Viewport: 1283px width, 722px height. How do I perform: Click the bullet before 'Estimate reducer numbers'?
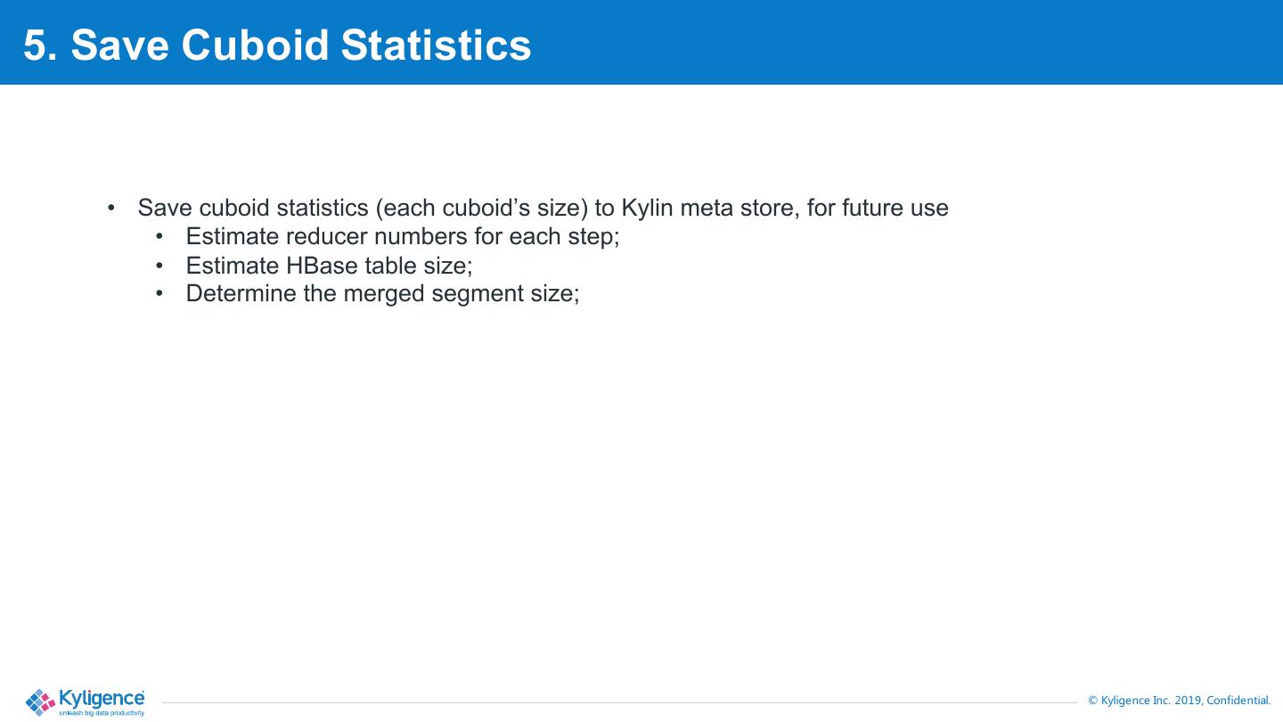[x=159, y=237]
